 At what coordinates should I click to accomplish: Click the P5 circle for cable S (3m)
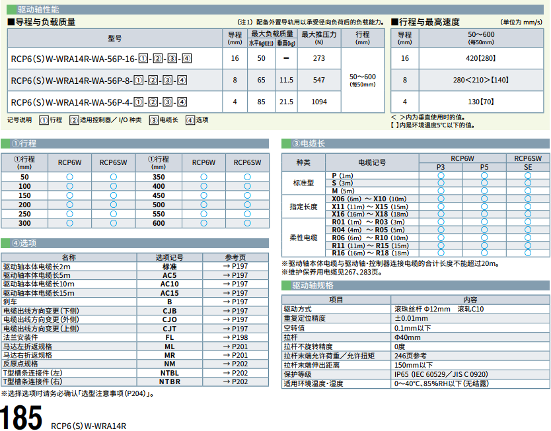[484, 183]
